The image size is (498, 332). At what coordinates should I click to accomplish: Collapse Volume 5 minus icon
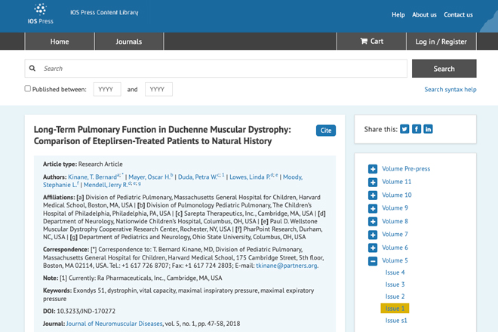coord(373,261)
